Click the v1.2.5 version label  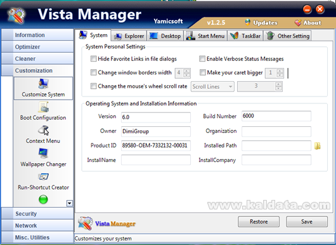tap(216, 22)
